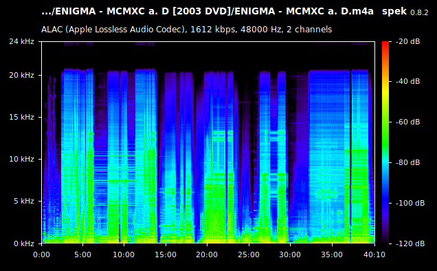Screen dimensions: 437x271
Task: Click the 30:00 time axis label
Action: [290, 254]
